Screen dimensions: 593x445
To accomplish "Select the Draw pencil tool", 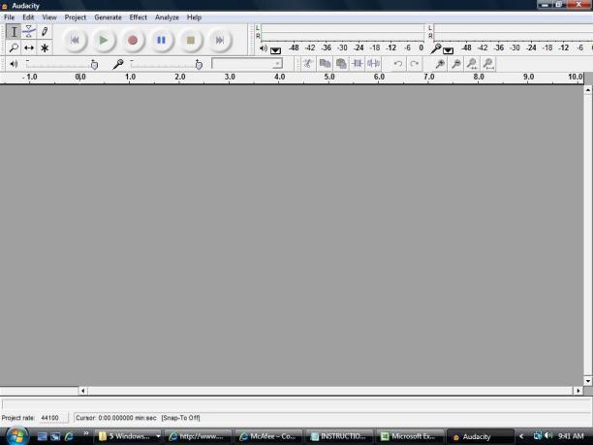I will tap(45, 32).
